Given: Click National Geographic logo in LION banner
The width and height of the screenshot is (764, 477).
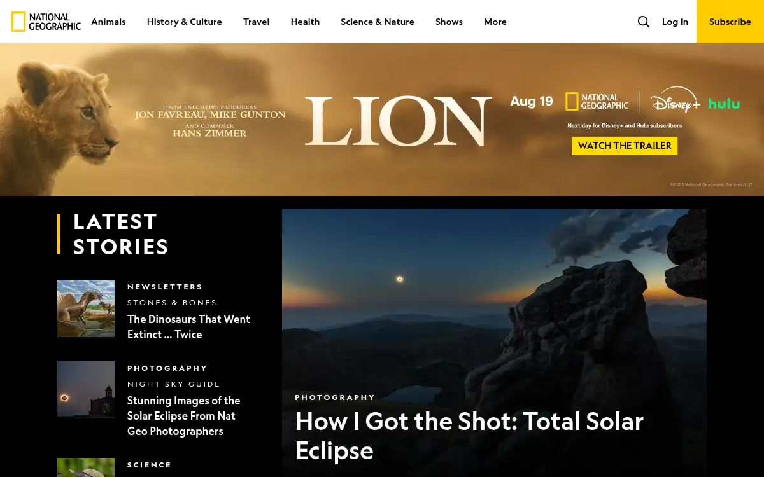Looking at the screenshot, I should click(x=597, y=102).
